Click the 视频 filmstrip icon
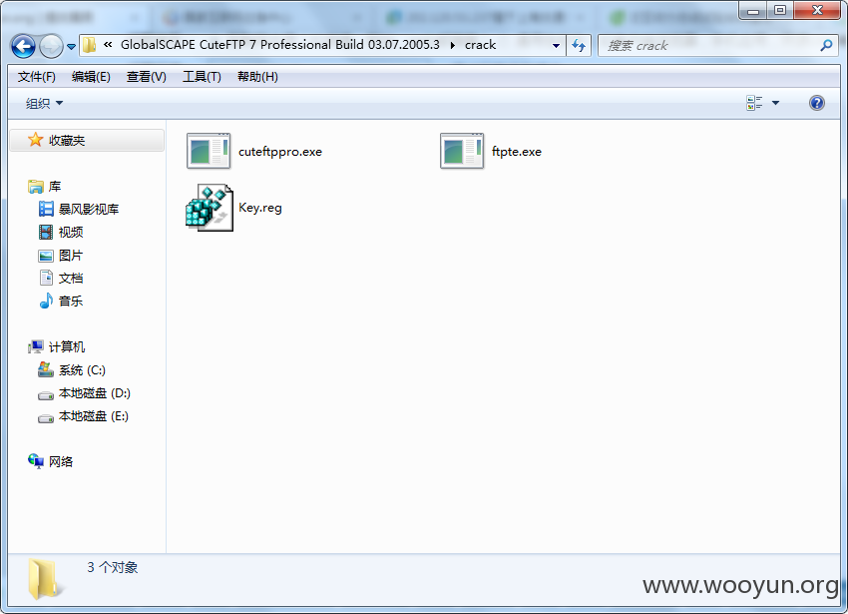The width and height of the screenshot is (848, 614). click(46, 233)
